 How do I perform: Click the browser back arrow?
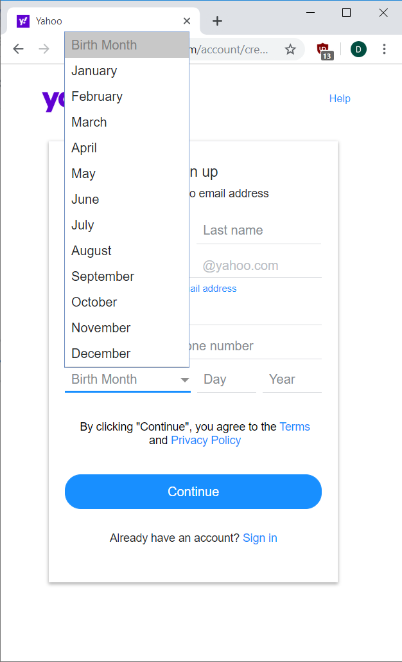pos(18,49)
